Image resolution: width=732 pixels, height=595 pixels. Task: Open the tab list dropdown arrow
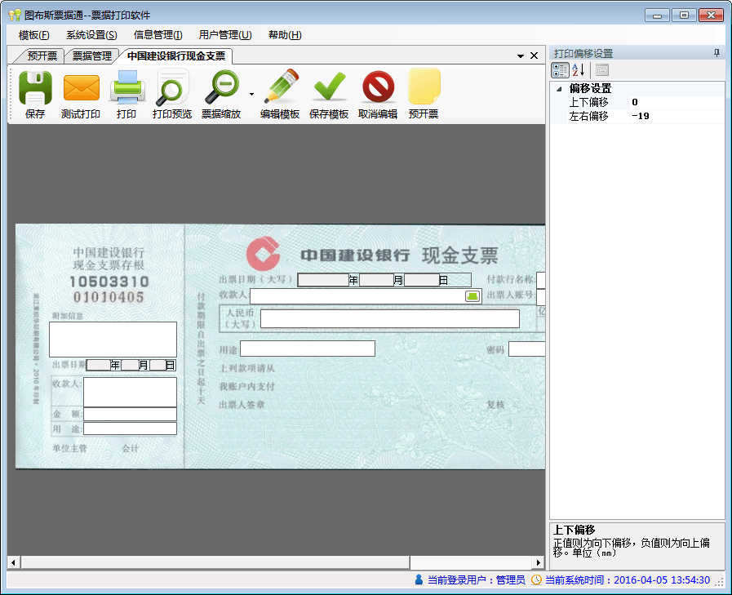(x=520, y=56)
